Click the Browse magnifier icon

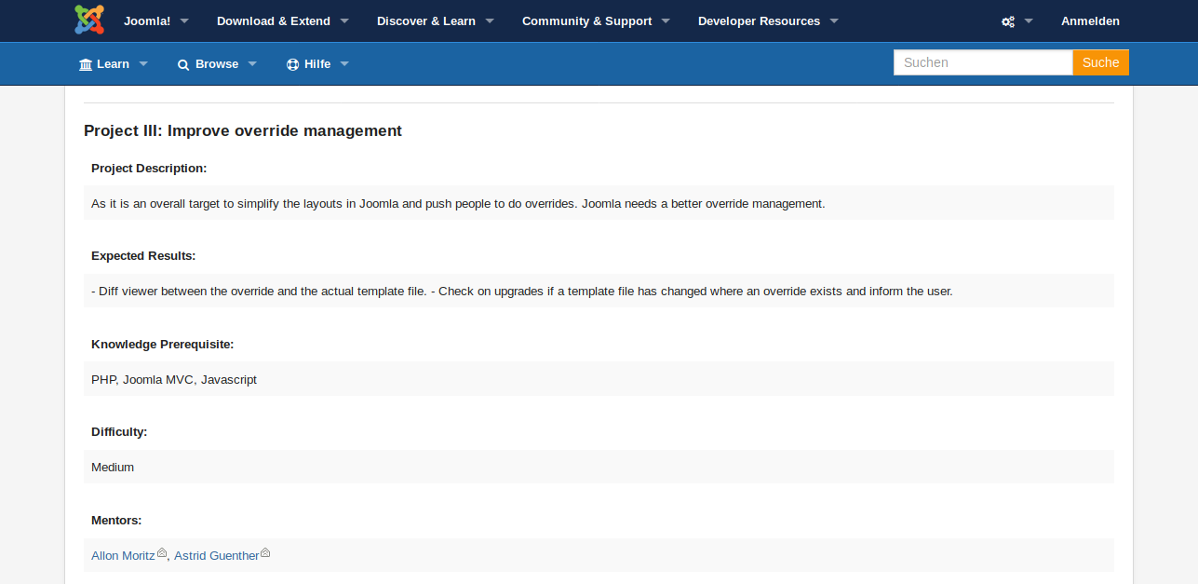(x=183, y=64)
